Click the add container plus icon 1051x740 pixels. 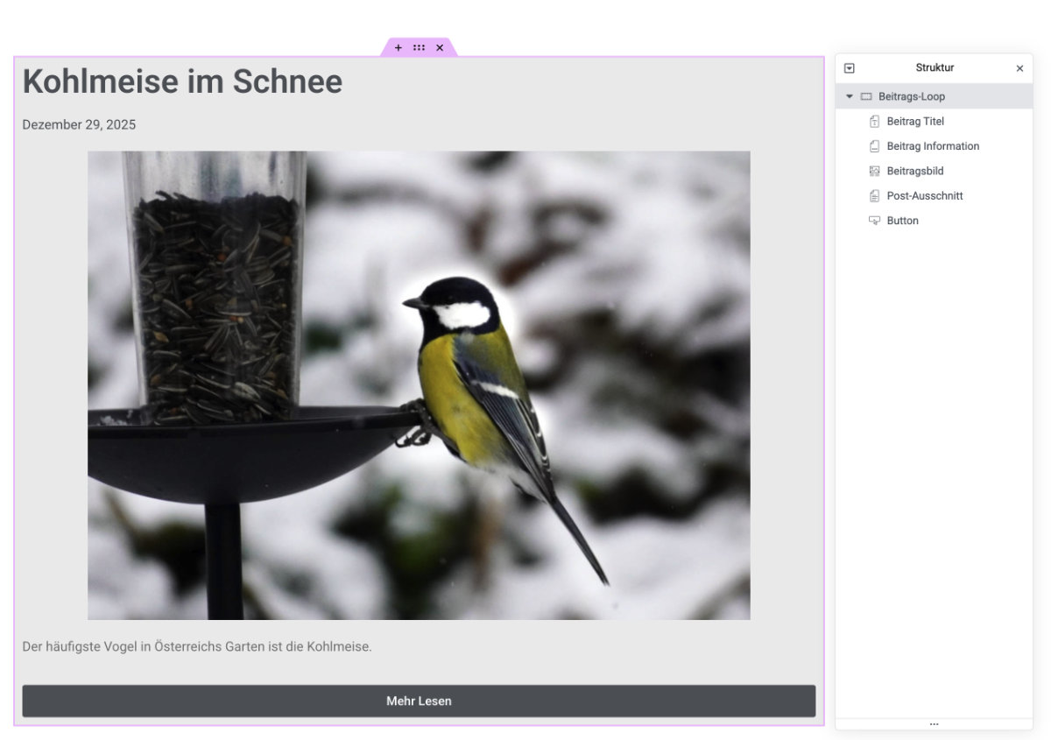pos(399,48)
